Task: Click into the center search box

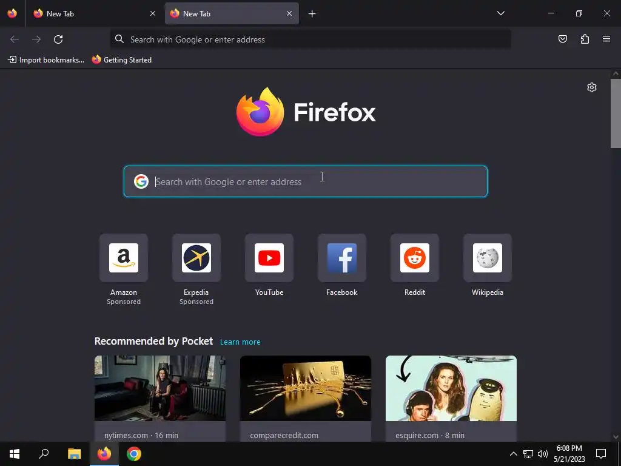Action: pyautogui.click(x=306, y=181)
